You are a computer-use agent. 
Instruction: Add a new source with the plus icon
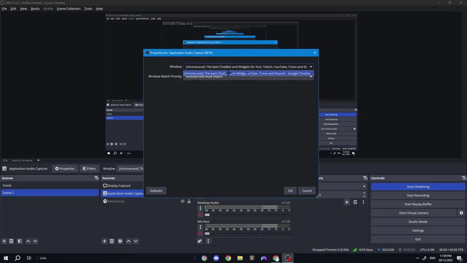click(104, 241)
